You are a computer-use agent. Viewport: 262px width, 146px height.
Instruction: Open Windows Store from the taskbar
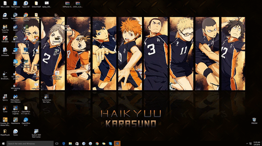pyautogui.click(x=77, y=143)
